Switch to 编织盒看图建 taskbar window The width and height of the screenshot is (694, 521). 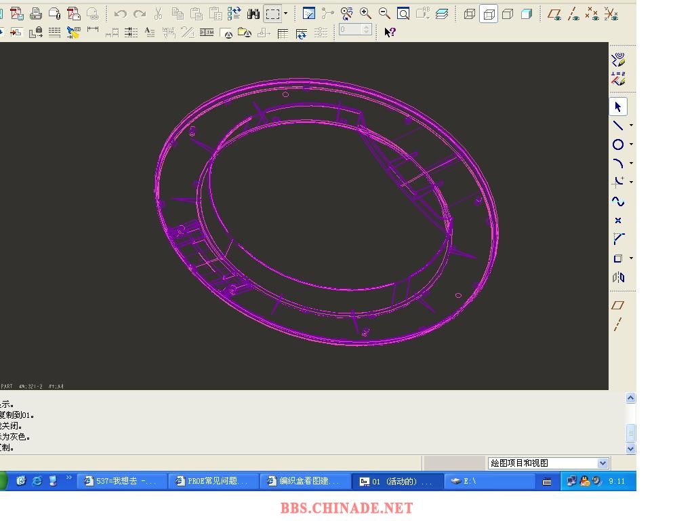(306, 481)
